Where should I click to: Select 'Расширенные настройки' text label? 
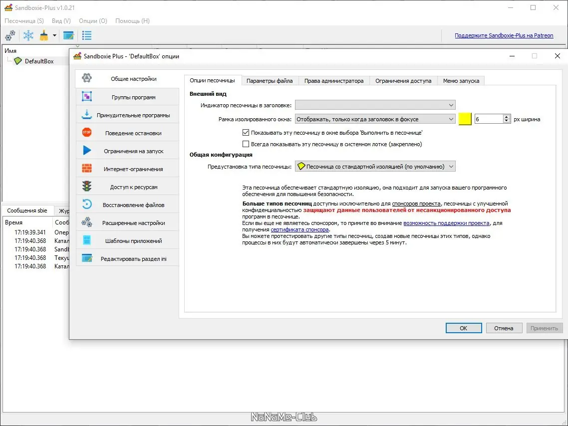point(133,223)
